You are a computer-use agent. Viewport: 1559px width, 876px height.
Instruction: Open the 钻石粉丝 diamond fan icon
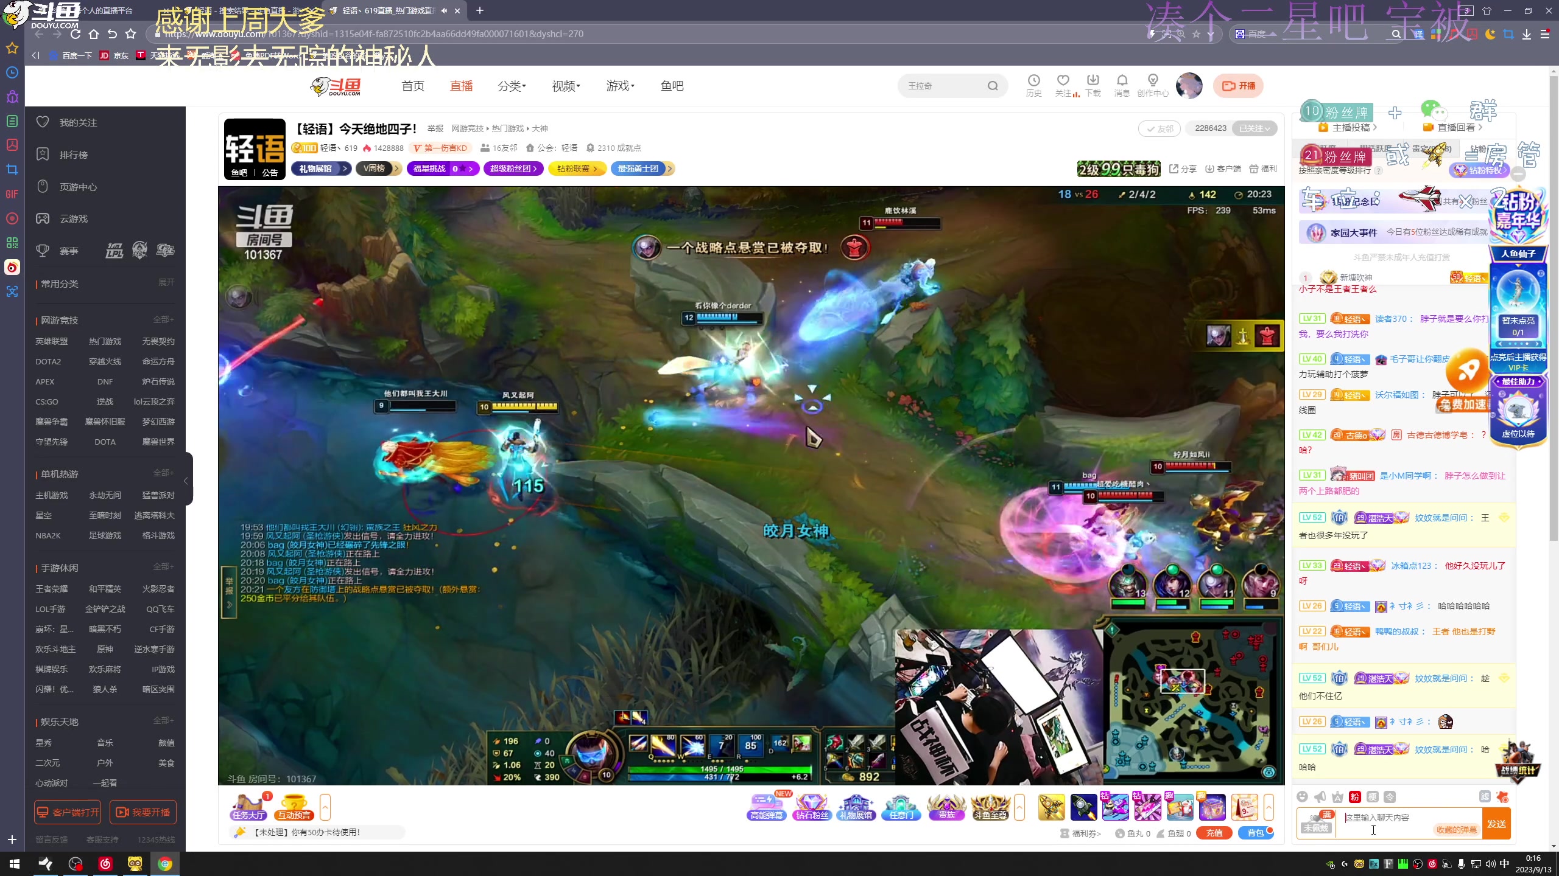coord(812,807)
